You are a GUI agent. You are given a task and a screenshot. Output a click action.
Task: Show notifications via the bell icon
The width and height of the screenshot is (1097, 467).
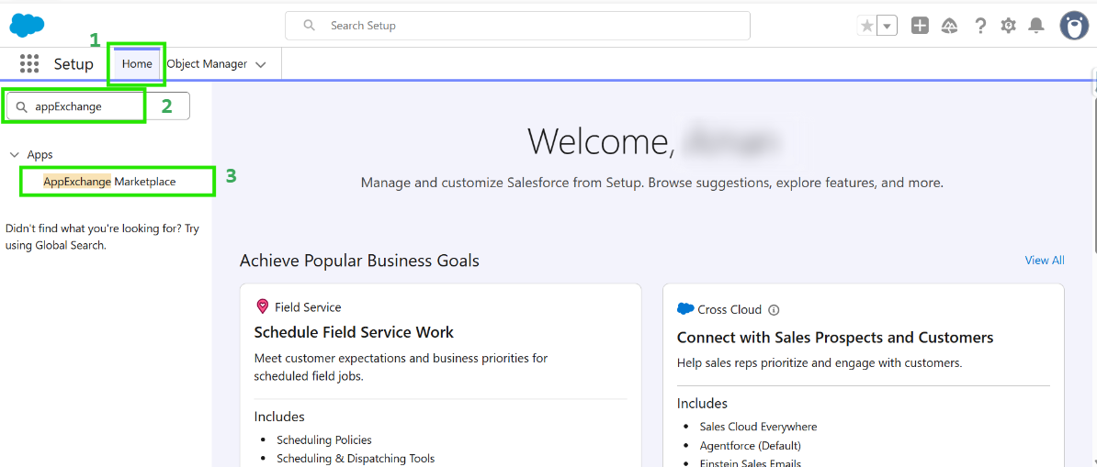(1036, 26)
